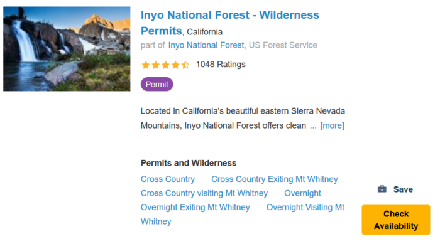440x244 pixels.
Task: Click the Save text label
Action: pos(403,189)
